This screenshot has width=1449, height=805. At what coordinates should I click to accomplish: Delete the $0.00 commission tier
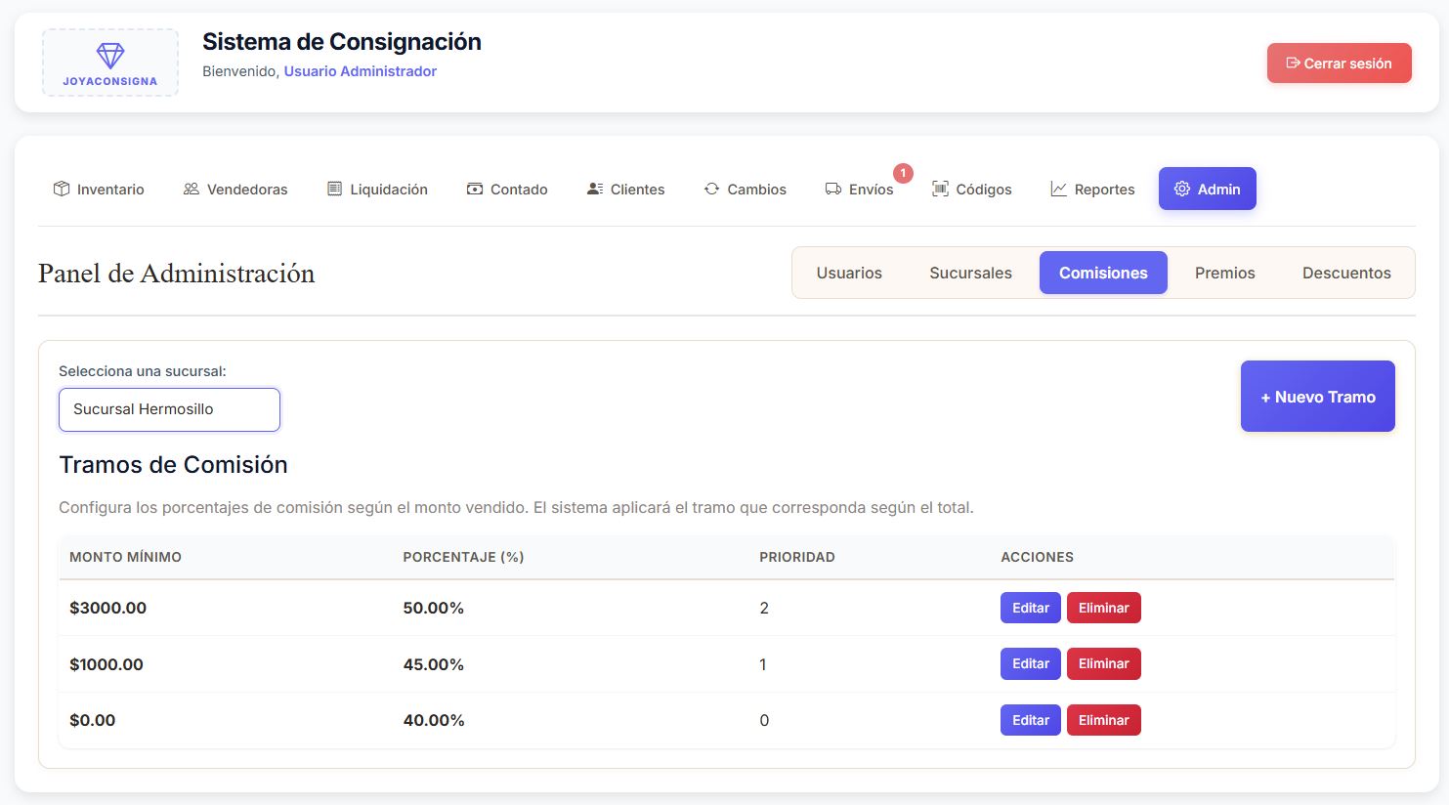pos(1104,720)
